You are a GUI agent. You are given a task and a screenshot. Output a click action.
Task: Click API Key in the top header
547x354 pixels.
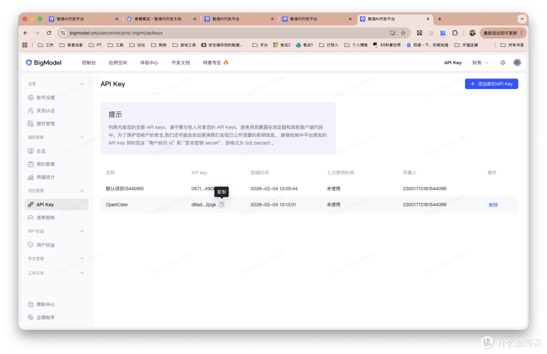coord(452,63)
